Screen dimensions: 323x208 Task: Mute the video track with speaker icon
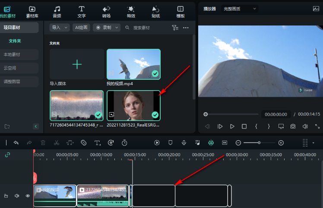pyautogui.click(x=17, y=196)
